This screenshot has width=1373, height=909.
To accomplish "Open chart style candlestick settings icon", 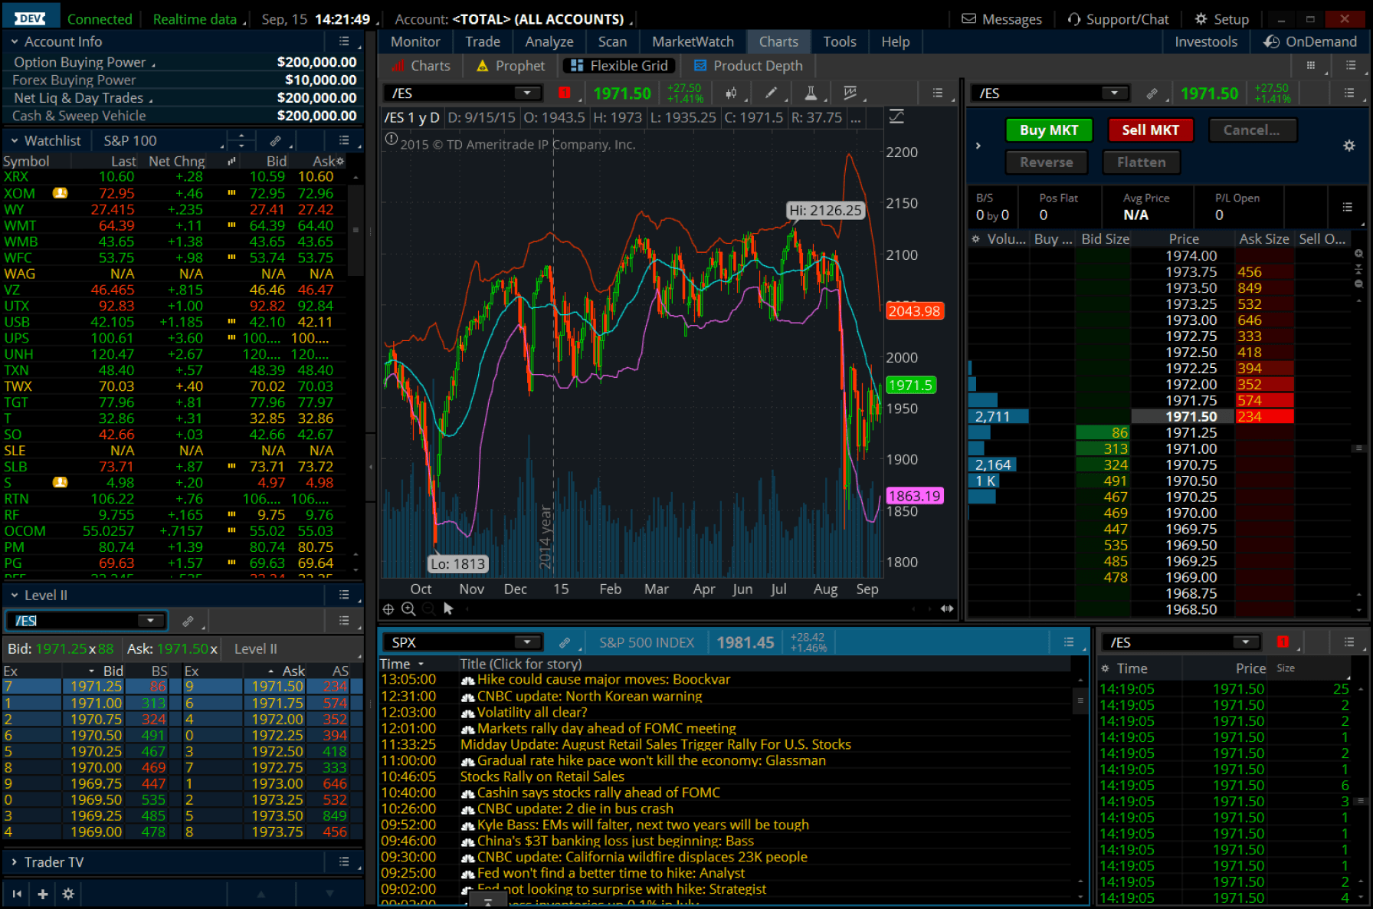I will coord(732,94).
